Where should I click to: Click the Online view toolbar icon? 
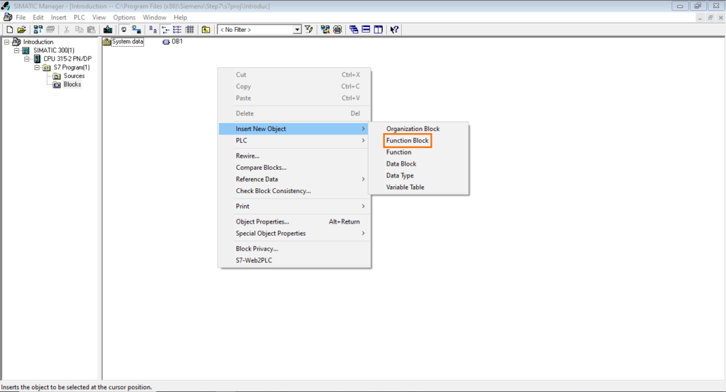coord(136,30)
